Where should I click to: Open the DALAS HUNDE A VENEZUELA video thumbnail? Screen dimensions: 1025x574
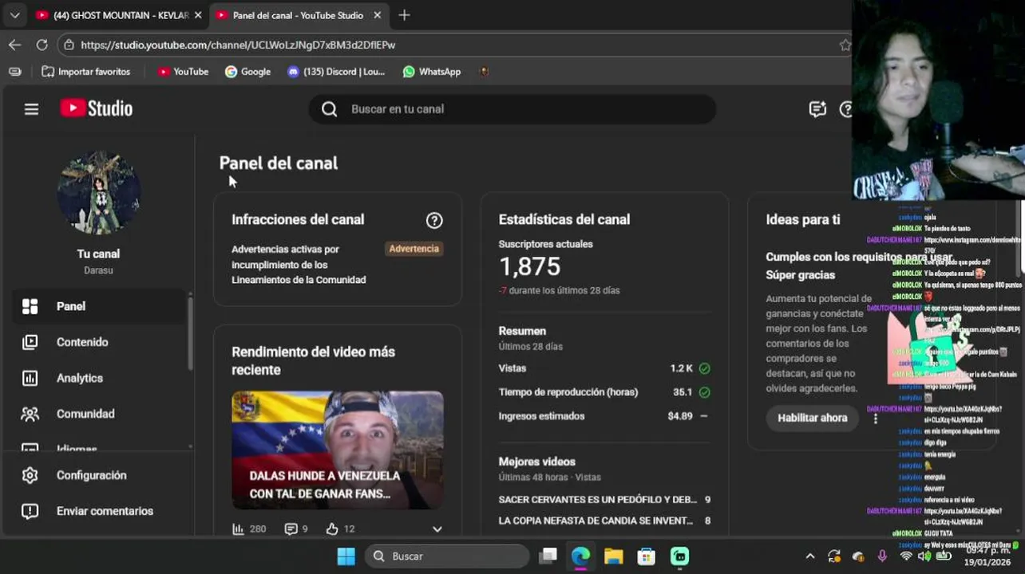click(338, 450)
